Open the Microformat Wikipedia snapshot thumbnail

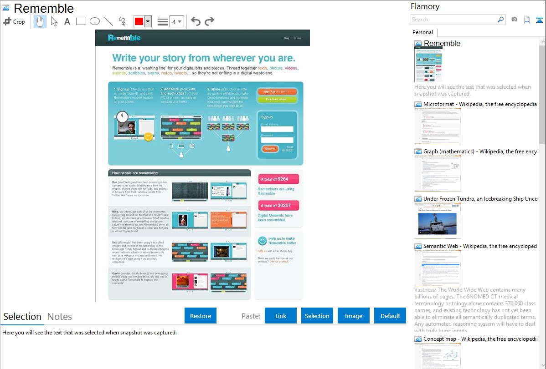point(438,126)
